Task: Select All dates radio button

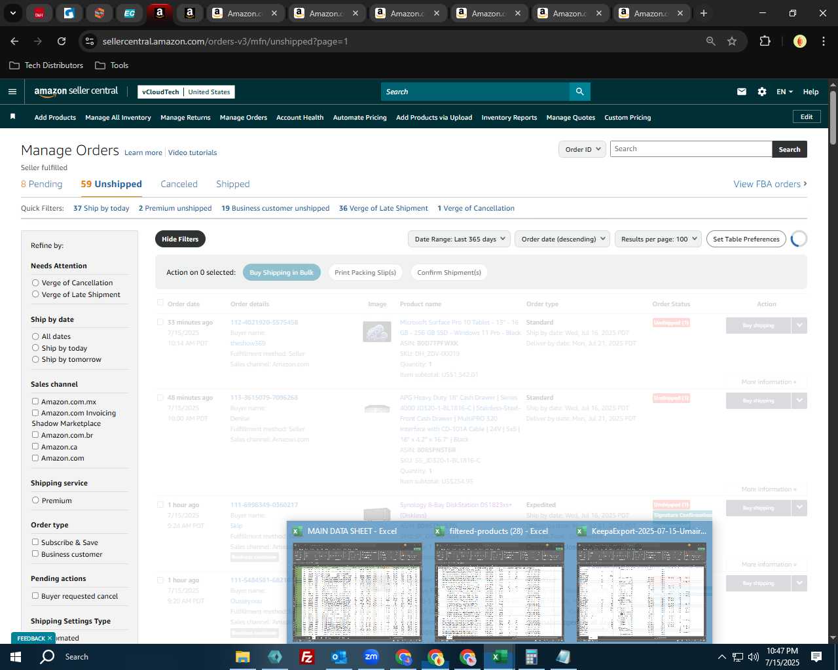Action: [x=35, y=336]
